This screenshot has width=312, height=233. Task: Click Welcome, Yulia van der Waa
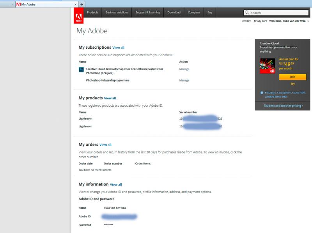click(287, 21)
